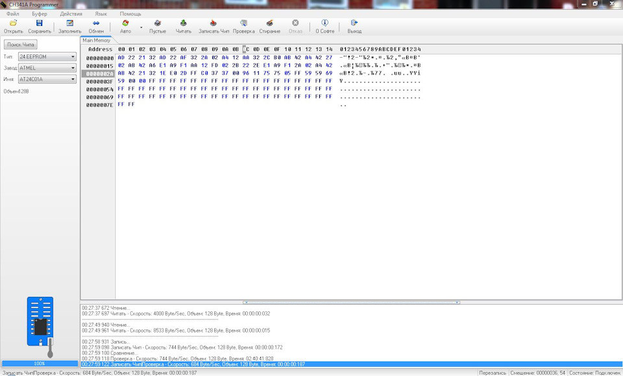The image size is (623, 376).
Task: Select address row 00000000
Action: pos(99,58)
